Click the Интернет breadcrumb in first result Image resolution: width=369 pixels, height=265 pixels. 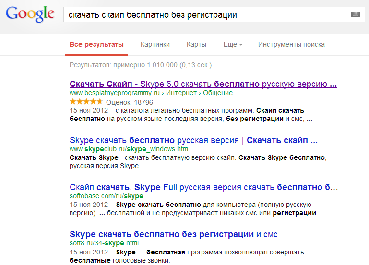tap(181, 93)
